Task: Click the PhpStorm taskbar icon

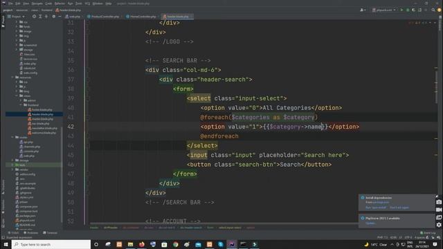Action: (232, 244)
